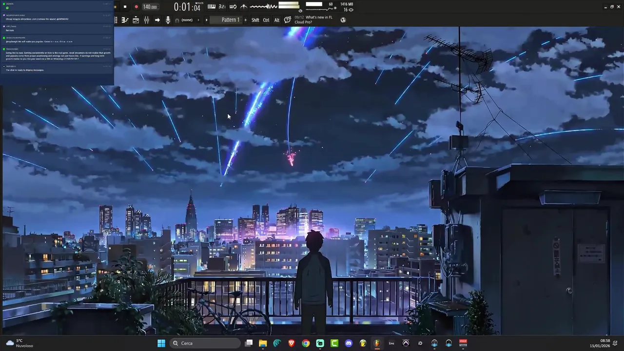Open the Camtasia green C taskbar icon
The image size is (624, 351).
click(x=334, y=343)
